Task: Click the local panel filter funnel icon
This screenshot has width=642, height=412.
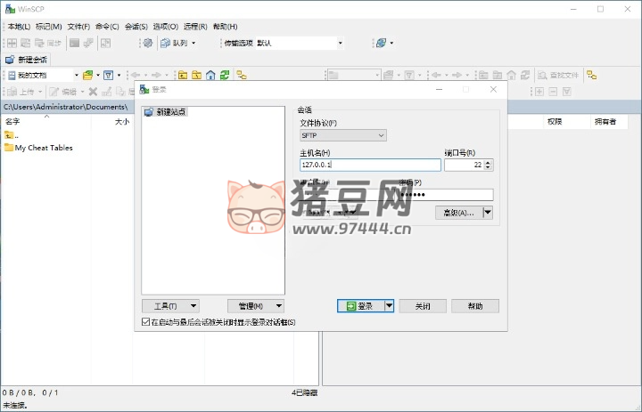Action: pyautogui.click(x=108, y=76)
